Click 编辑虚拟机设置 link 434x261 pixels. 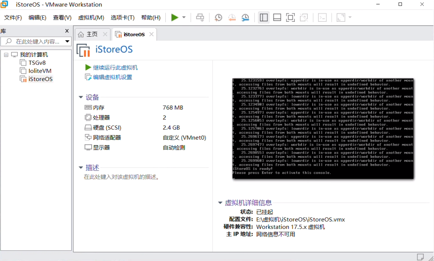coord(112,77)
